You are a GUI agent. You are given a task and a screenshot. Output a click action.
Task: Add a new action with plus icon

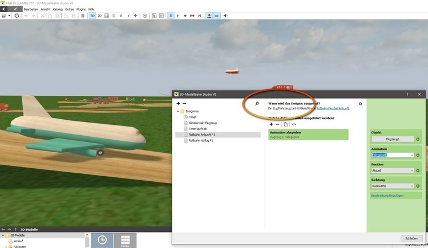pyautogui.click(x=271, y=124)
